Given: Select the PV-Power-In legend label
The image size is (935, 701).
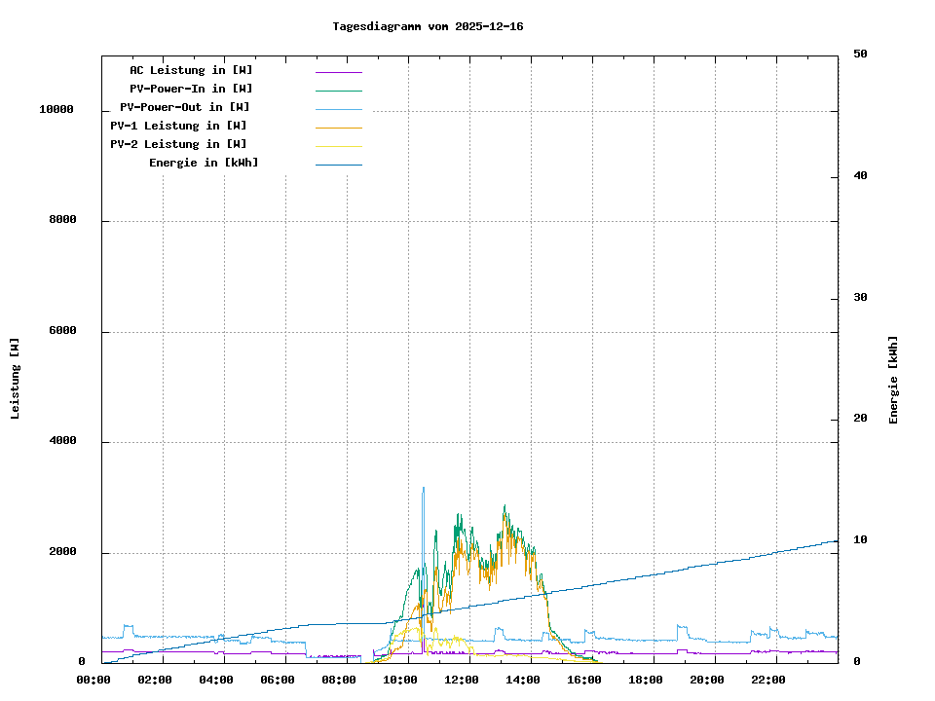Looking at the screenshot, I should pyautogui.click(x=191, y=89).
